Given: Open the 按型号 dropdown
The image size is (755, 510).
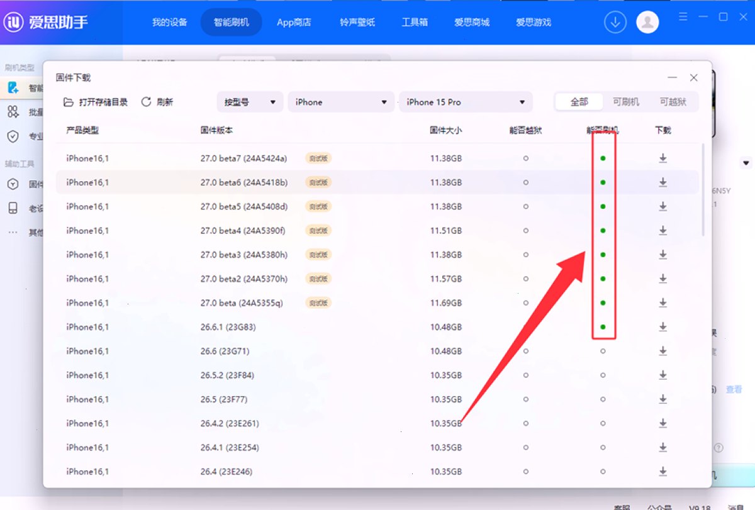Looking at the screenshot, I should click(250, 102).
